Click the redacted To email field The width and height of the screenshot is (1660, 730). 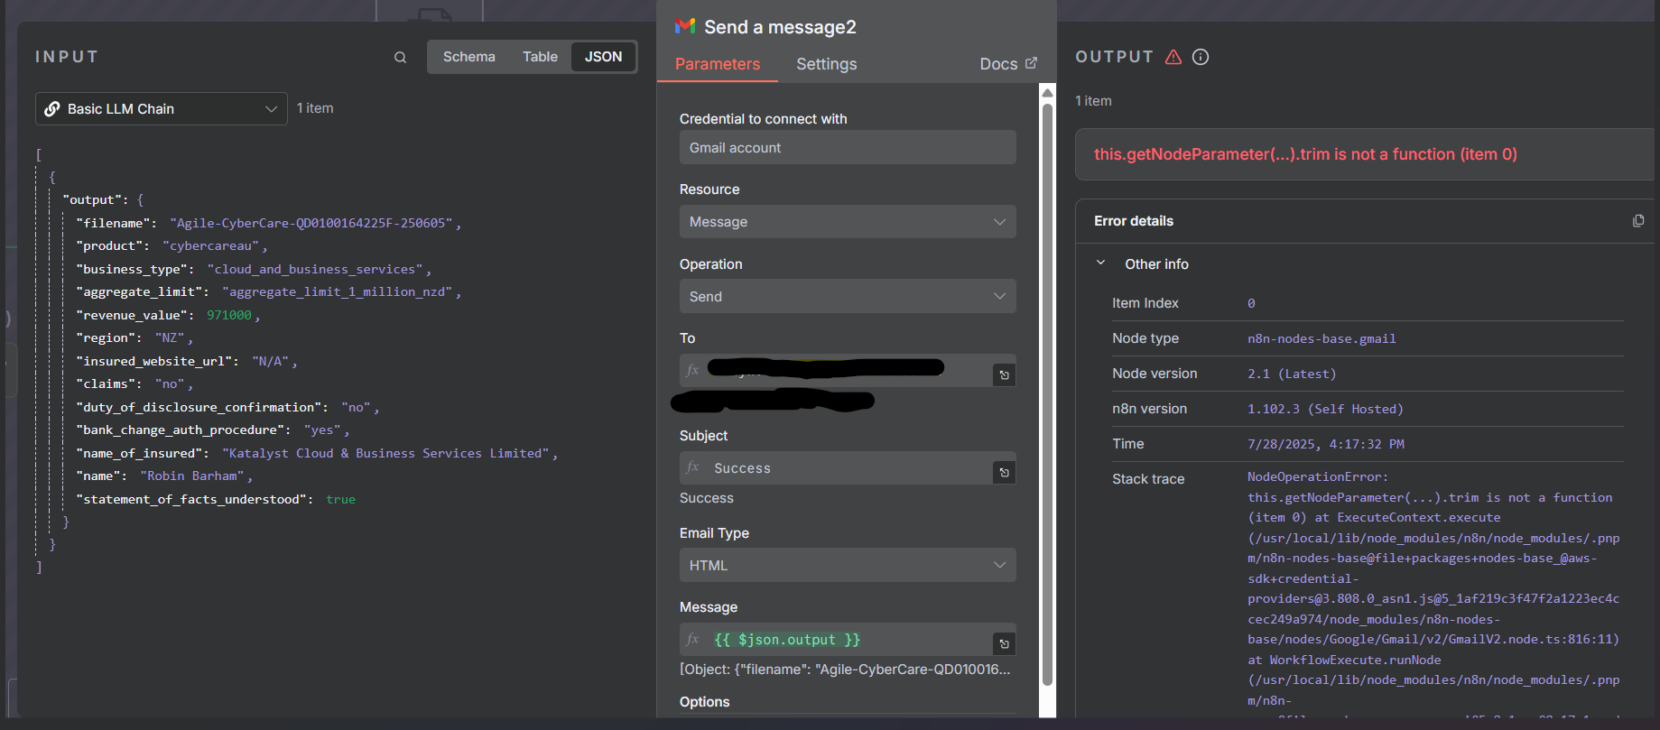coord(836,370)
